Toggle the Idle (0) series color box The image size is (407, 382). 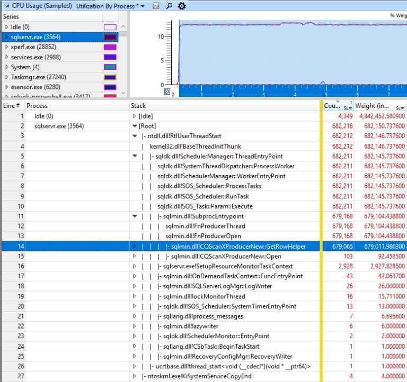point(110,27)
